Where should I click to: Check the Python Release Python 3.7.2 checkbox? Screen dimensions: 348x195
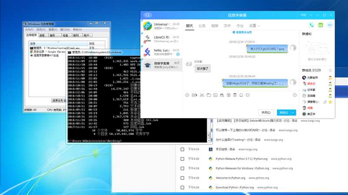[x=182, y=159]
